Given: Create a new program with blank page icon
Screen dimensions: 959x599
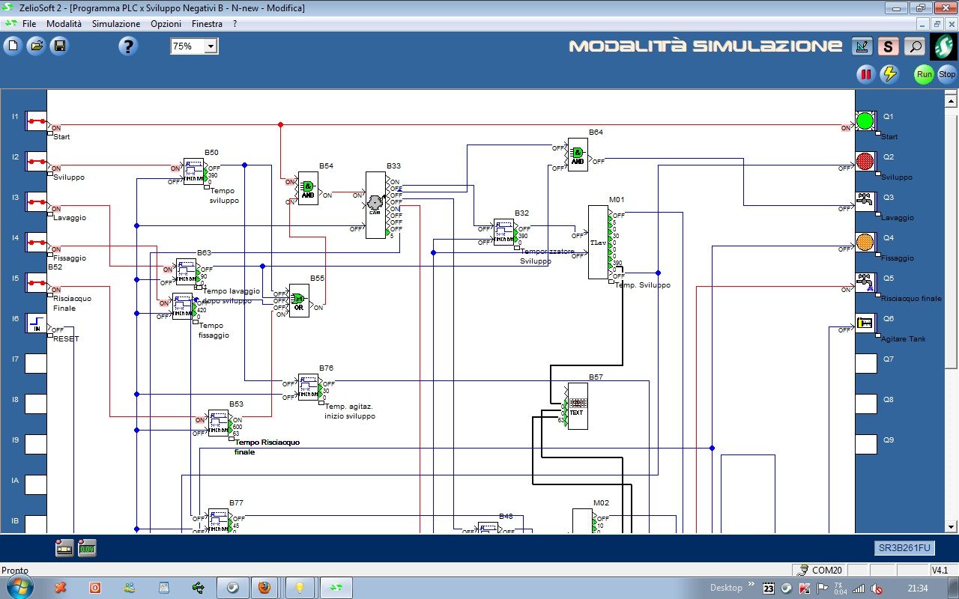Looking at the screenshot, I should 12,46.
